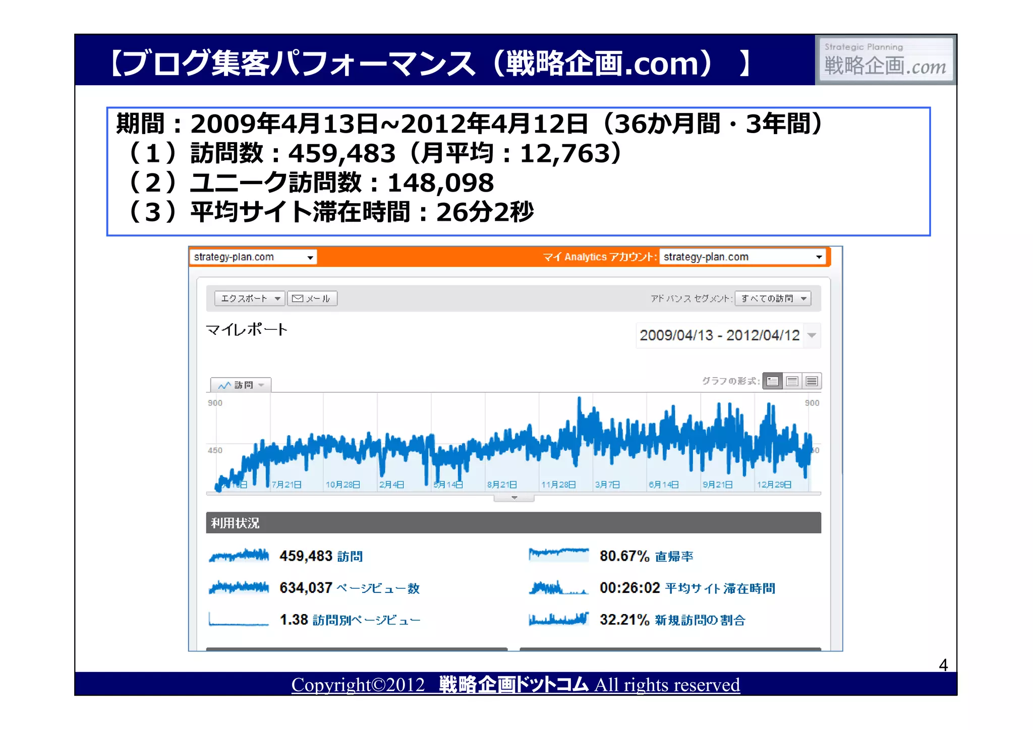Click the 00:26:02 平均サイト滞在時間 link

coord(687,588)
